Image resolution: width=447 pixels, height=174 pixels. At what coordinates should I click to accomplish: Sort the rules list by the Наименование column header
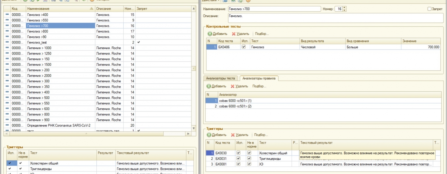(x=60, y=9)
